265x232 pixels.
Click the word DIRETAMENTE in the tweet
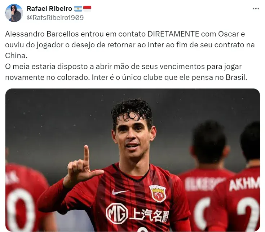tap(173, 34)
